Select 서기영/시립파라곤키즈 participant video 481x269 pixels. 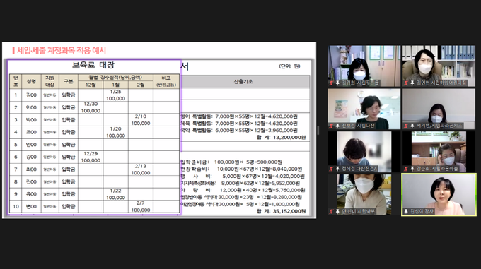pyautogui.click(x=439, y=109)
